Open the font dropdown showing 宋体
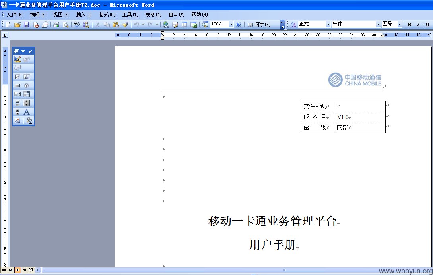The width and height of the screenshot is (433, 275). [x=378, y=25]
